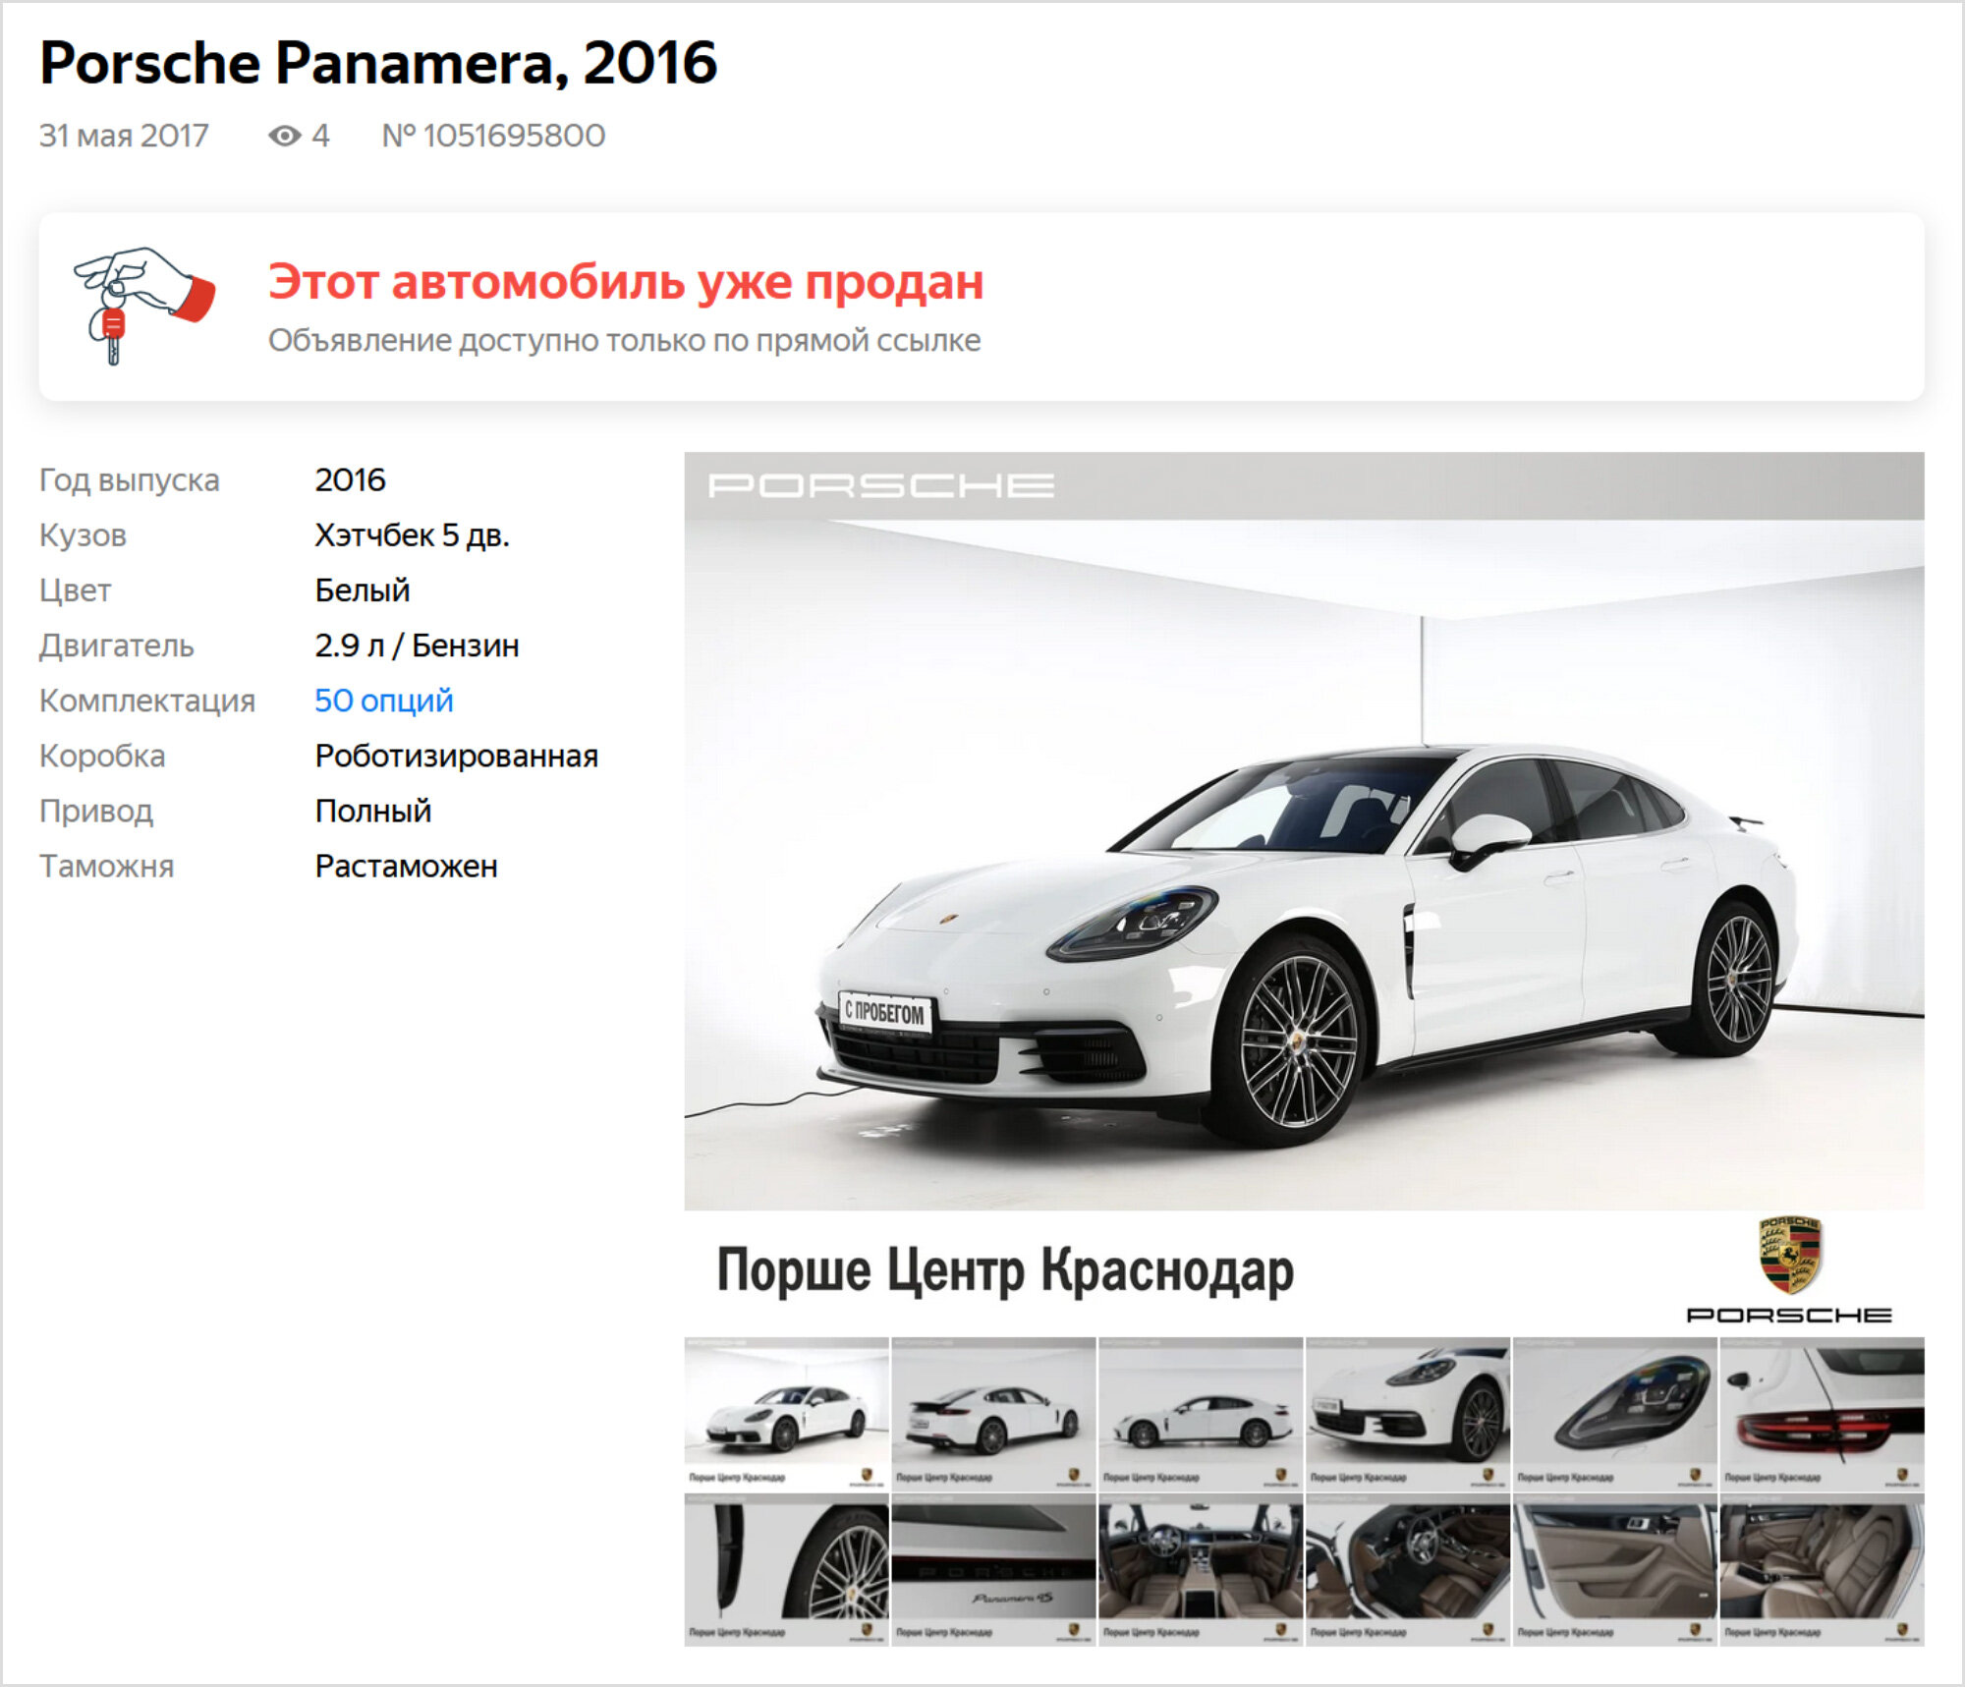Select the Panamera 4S badge thumbnail
Image resolution: width=1965 pixels, height=1687 pixels.
pyautogui.click(x=993, y=1569)
